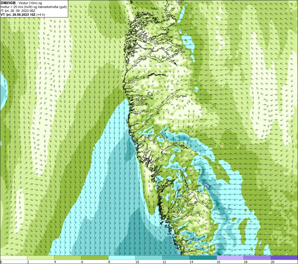Viewport: 298px width, 264px height.
Task: Click the 18–20 m/s purple legend swatch
Action: [257, 257]
